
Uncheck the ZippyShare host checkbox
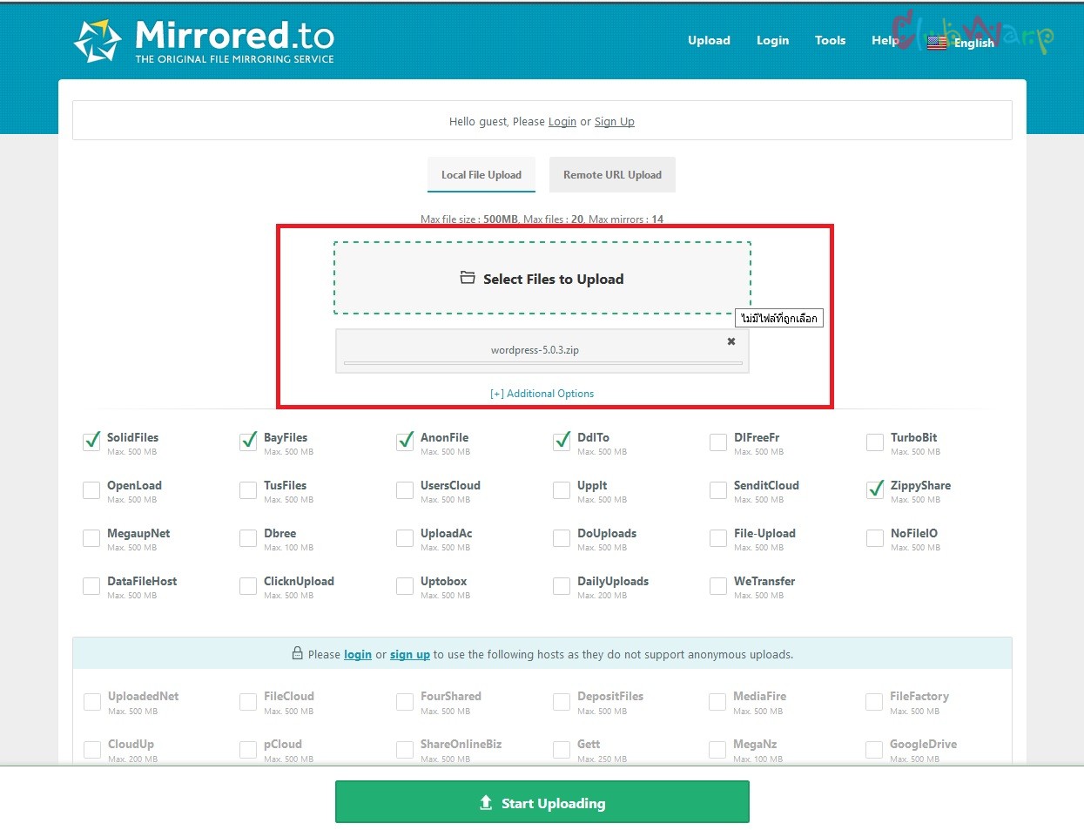coord(875,490)
